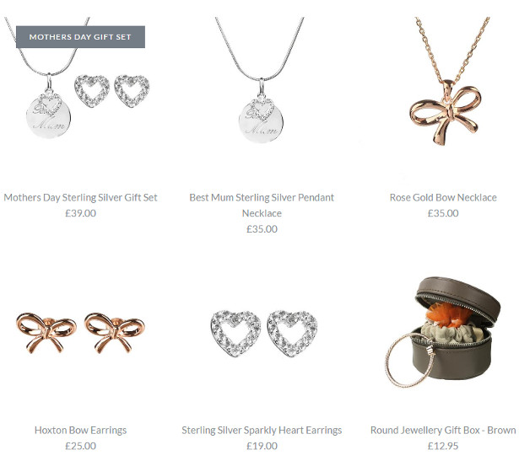The image size is (519, 466).
Task: Go to Rose Gold Bow Necklace title
Action: pyautogui.click(x=443, y=197)
